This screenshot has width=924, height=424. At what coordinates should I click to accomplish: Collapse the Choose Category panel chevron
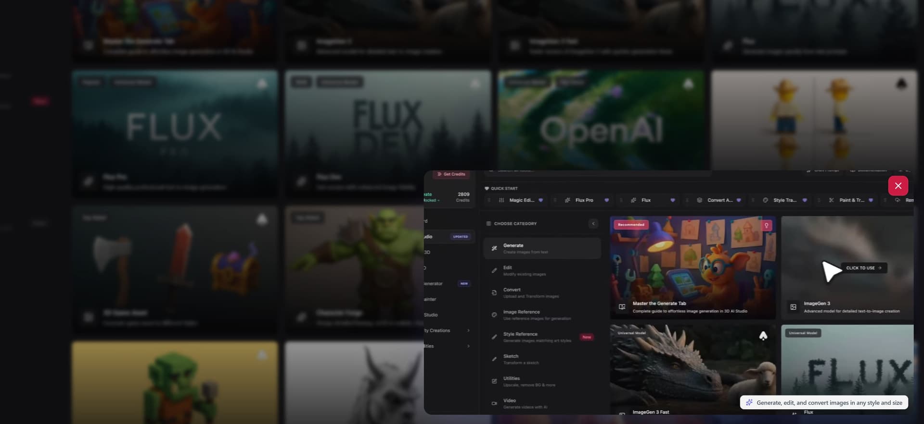point(593,224)
